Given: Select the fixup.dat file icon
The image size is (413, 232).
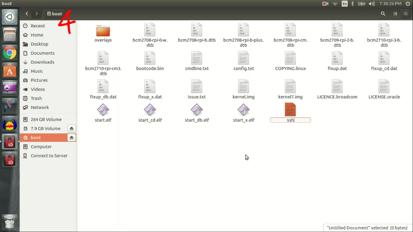Looking at the screenshot, I should pos(337,58).
